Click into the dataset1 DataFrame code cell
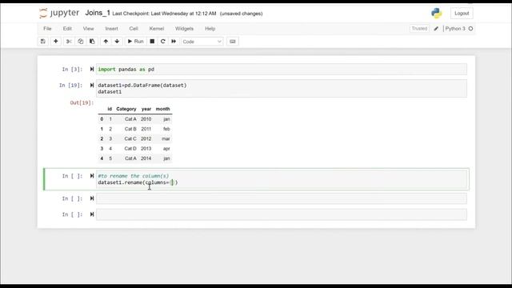The width and height of the screenshot is (512, 288). 282,89
